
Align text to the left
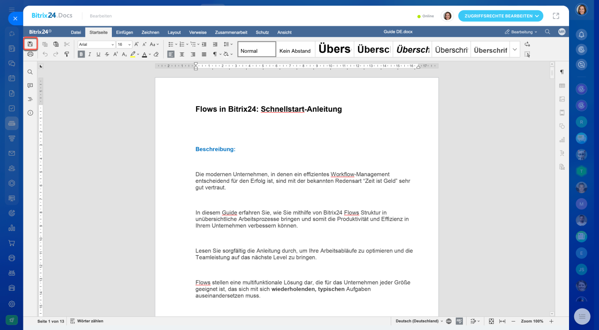pos(171,54)
